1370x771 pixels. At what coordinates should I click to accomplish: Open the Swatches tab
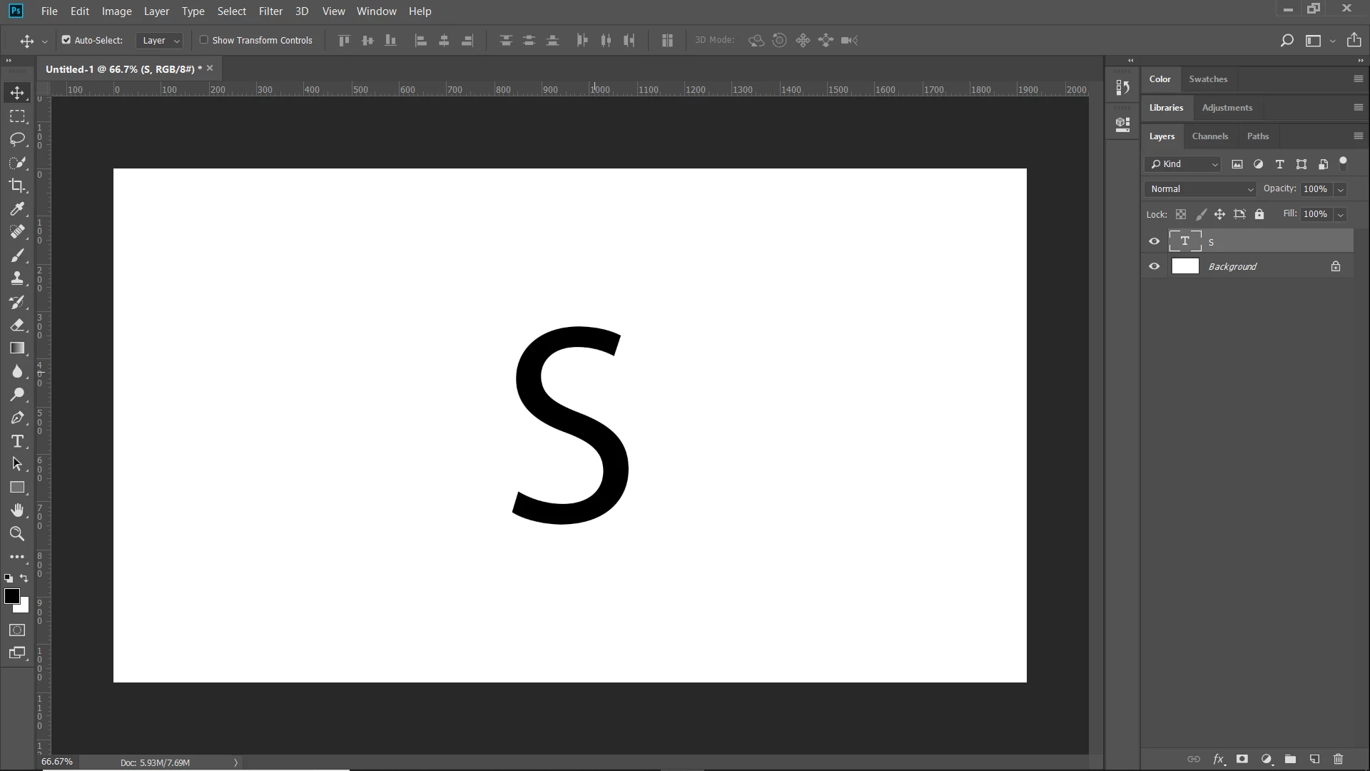pyautogui.click(x=1207, y=79)
